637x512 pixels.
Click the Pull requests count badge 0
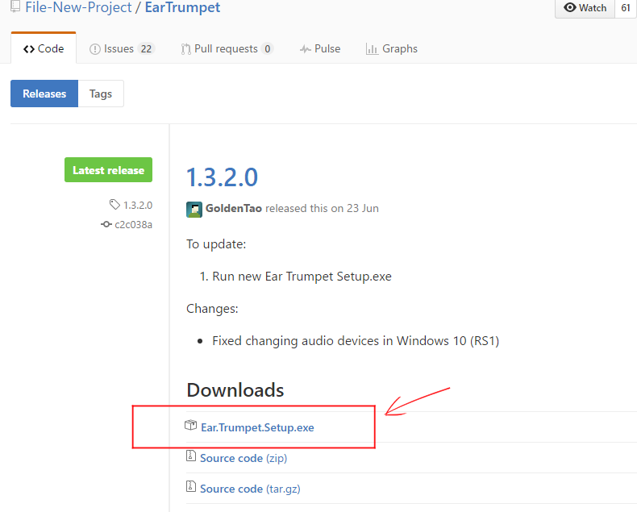point(268,48)
